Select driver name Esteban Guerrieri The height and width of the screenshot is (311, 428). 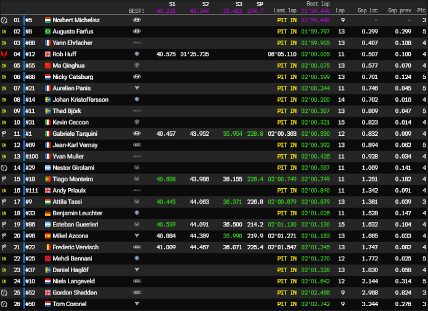(75, 225)
